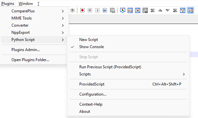Viewport: 198px width, 118px height.
Task: Click the Diffs Filters icon
Action: click(x=183, y=10)
